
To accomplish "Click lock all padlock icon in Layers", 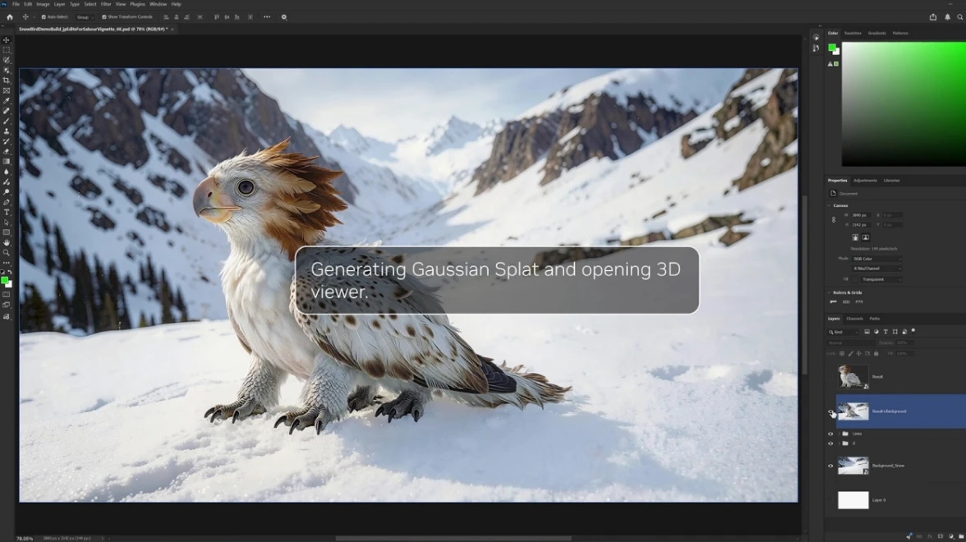I will pos(876,353).
